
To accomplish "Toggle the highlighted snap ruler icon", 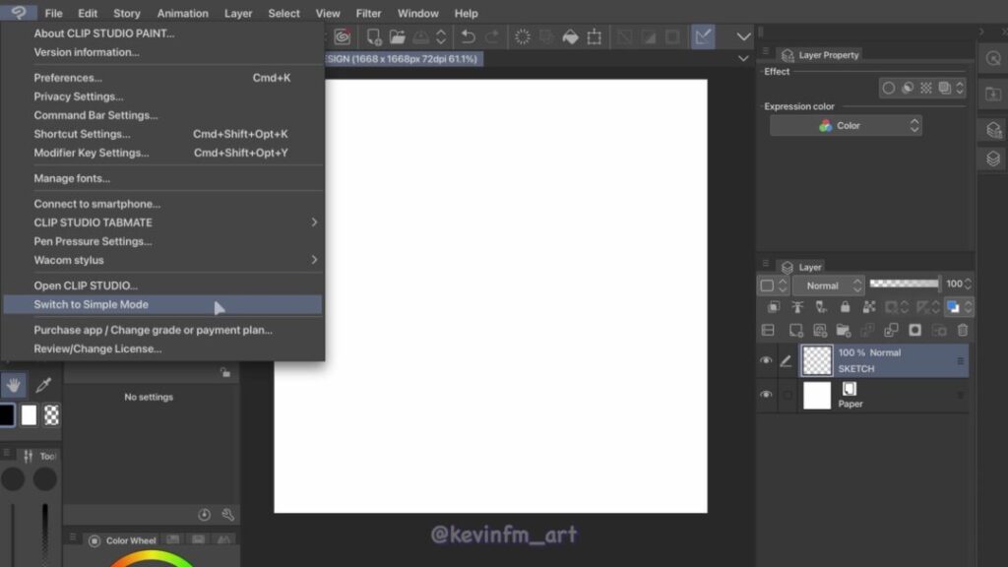I will pos(703,36).
